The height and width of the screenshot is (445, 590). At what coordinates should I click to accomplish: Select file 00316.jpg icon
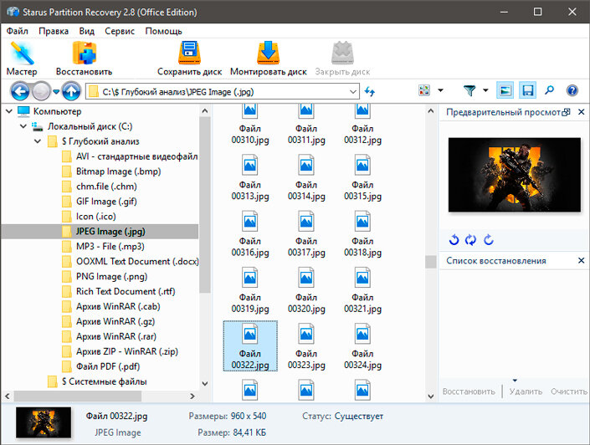click(x=250, y=221)
